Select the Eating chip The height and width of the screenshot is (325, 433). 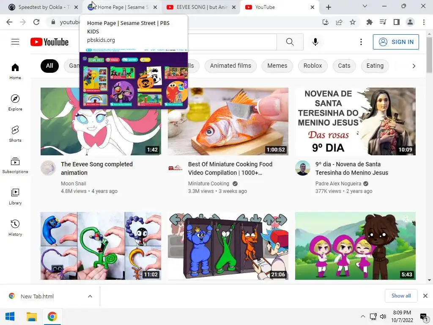tap(375, 66)
